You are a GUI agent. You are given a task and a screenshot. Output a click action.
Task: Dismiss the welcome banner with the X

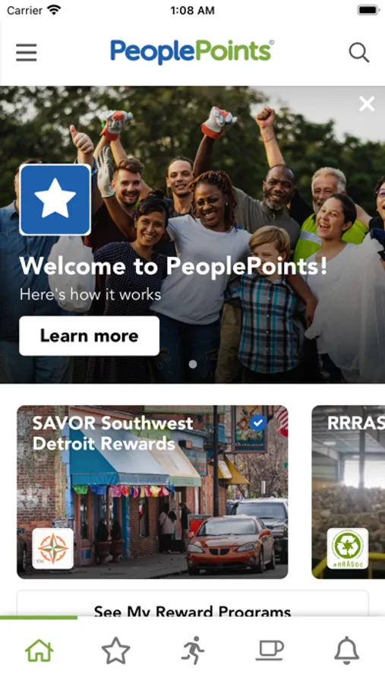(x=367, y=104)
